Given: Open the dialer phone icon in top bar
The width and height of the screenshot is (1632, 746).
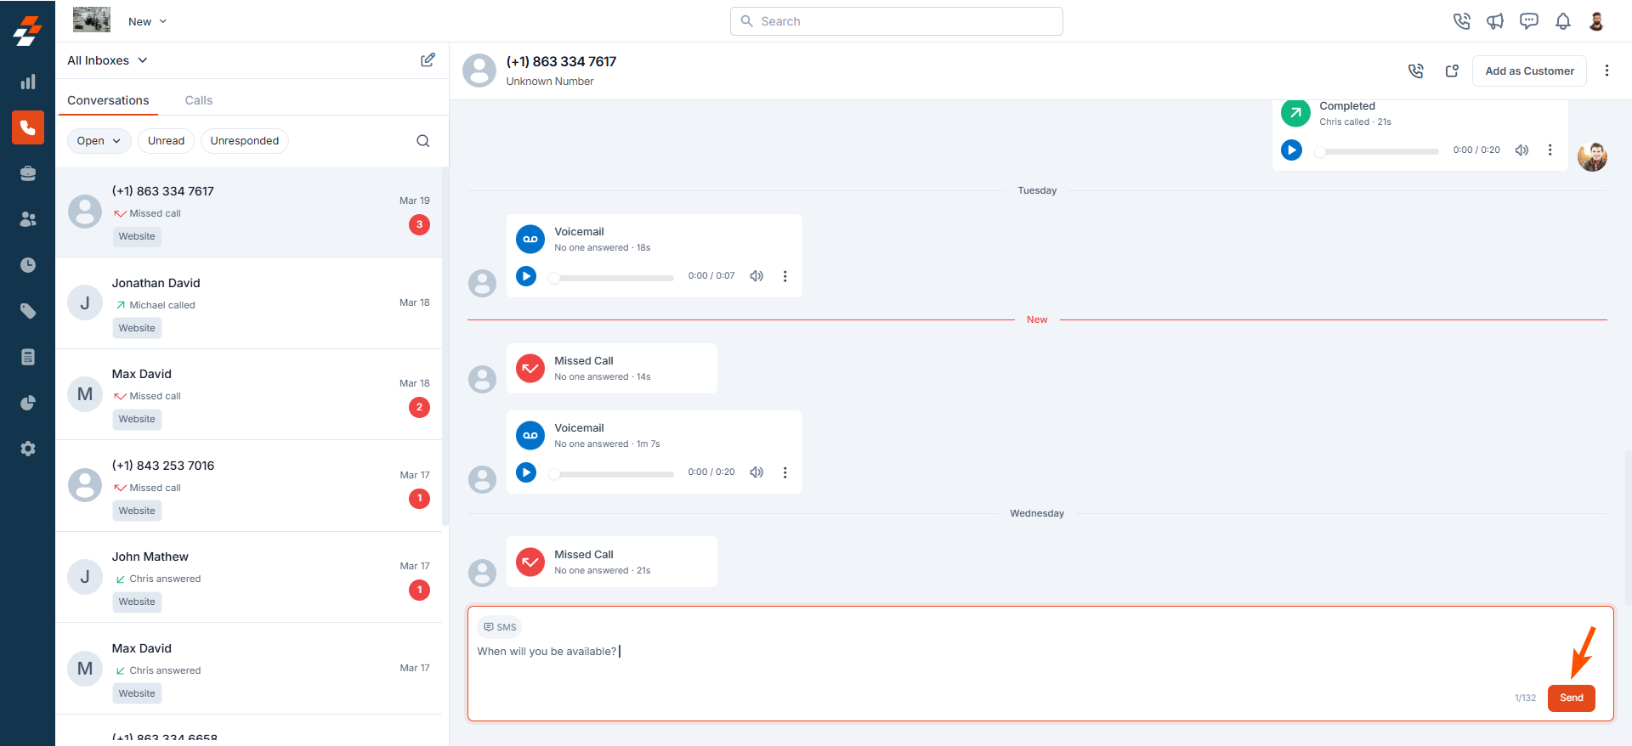Looking at the screenshot, I should [1462, 21].
